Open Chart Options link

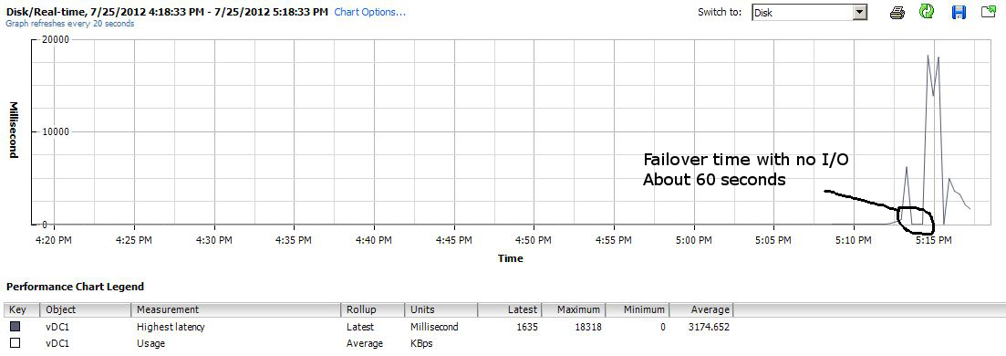[x=370, y=12]
